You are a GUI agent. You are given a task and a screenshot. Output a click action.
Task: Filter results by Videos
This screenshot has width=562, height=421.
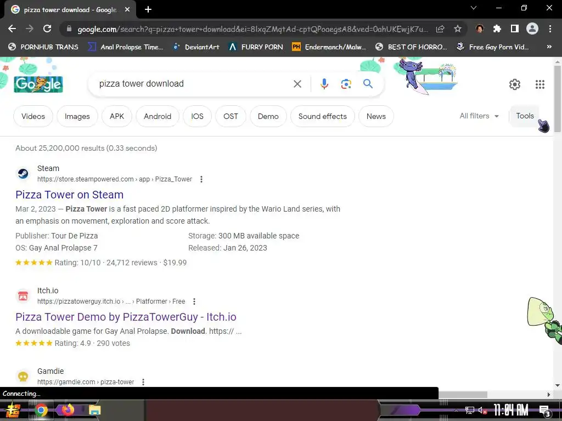tap(33, 116)
